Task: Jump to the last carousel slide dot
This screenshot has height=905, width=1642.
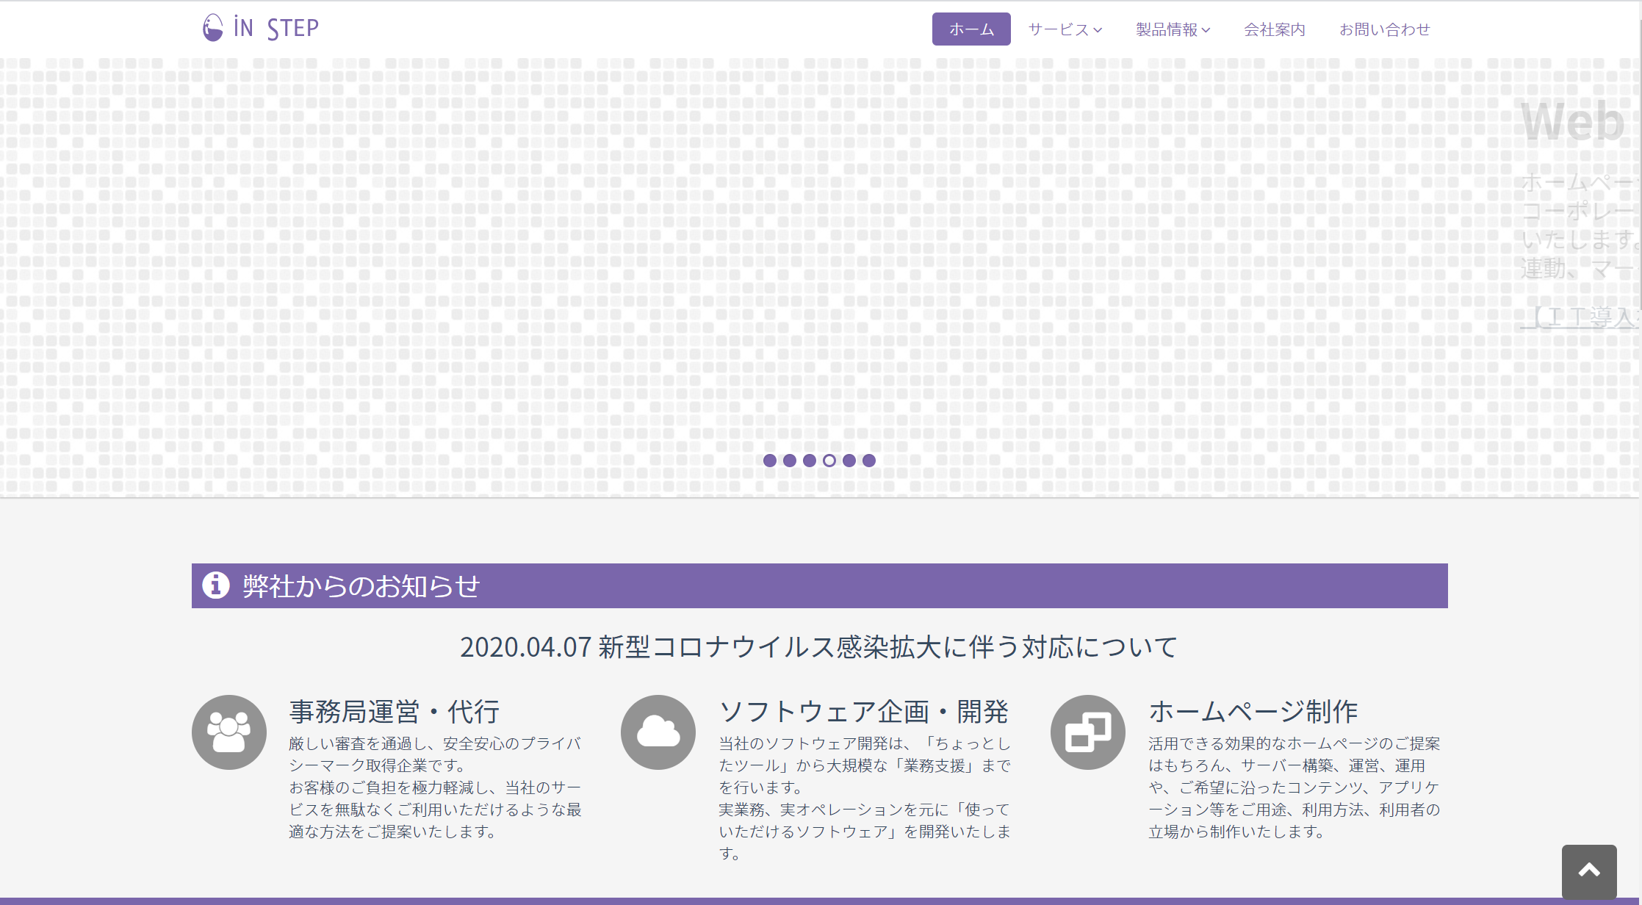Action: tap(869, 461)
